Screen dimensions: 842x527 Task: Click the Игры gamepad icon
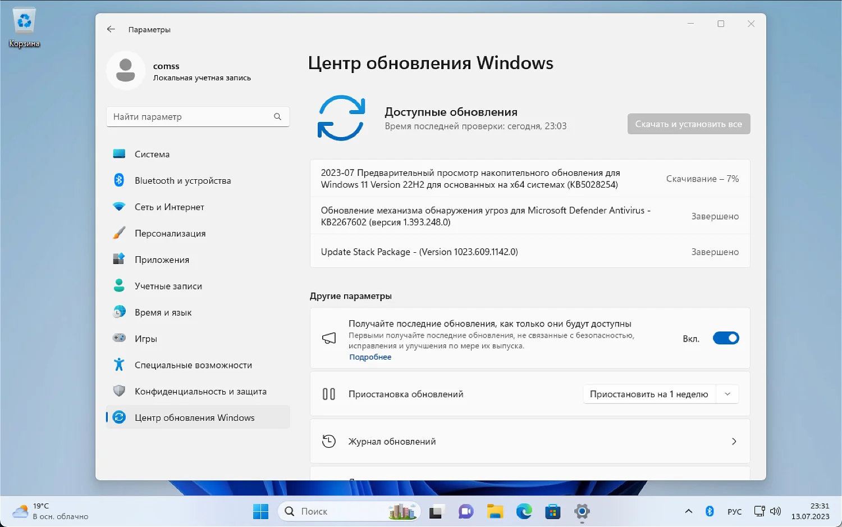point(119,338)
